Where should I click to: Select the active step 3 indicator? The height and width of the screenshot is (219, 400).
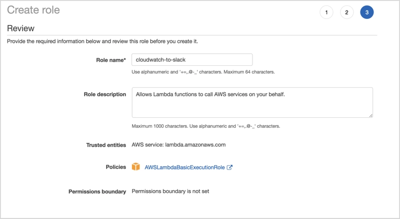pos(366,12)
